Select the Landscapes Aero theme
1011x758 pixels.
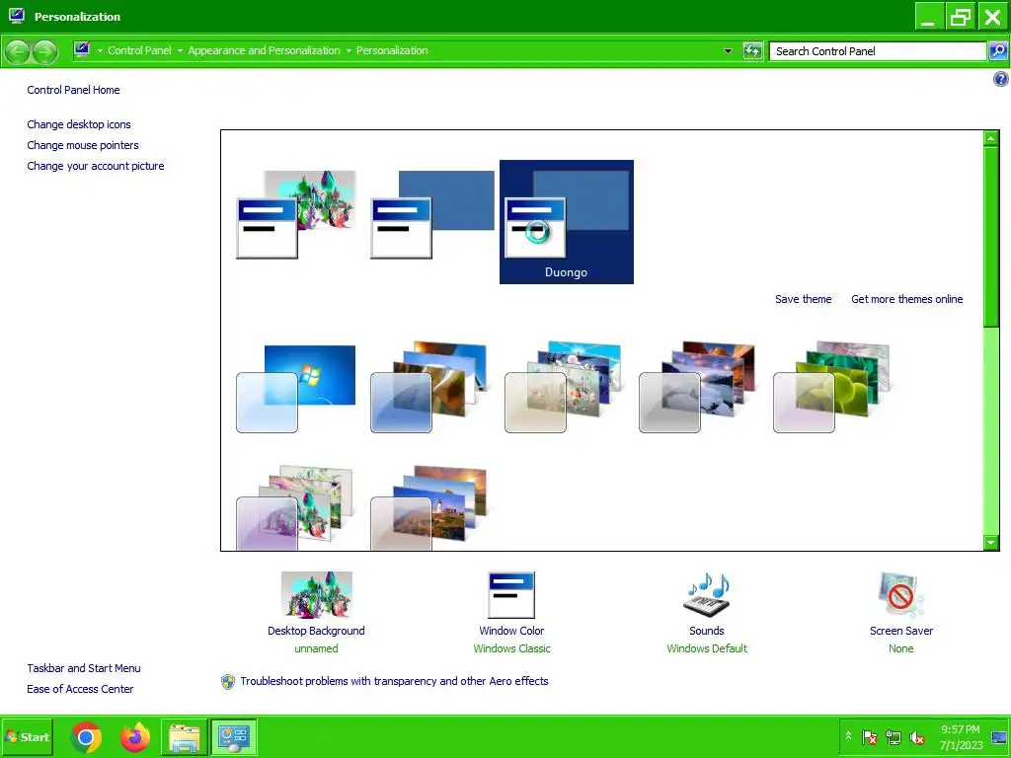click(697, 387)
